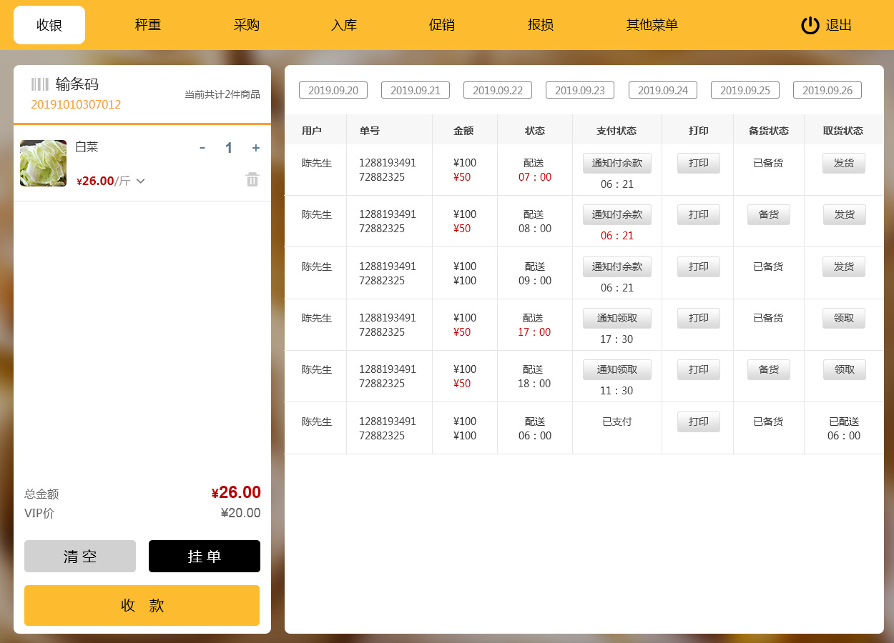Click 通知付余款 in the first order row

[x=617, y=163]
